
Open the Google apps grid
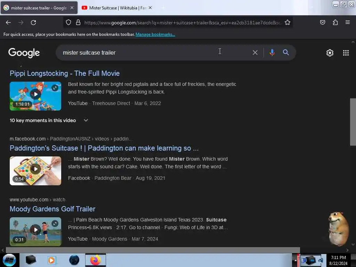click(346, 53)
